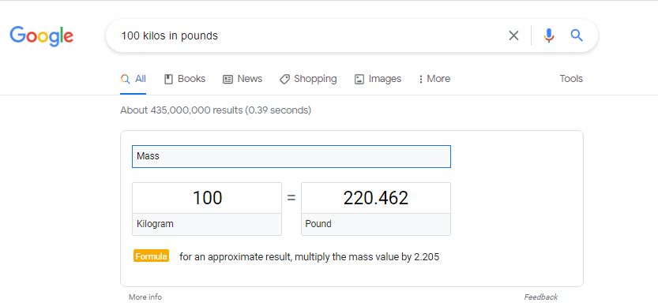Screen dimensions: 658x306
Task: Open the Mass unit type dropdown
Action: pyautogui.click(x=291, y=156)
